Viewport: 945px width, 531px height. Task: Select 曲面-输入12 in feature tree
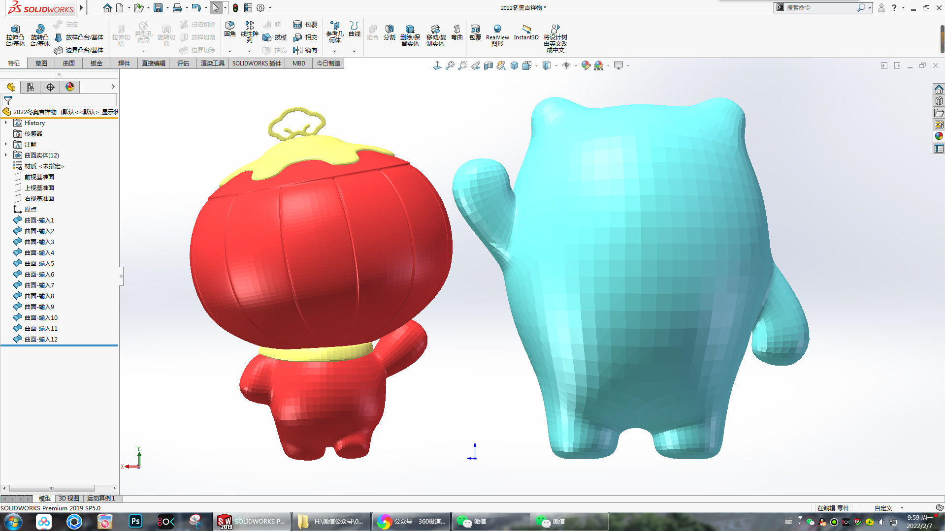[x=41, y=340]
